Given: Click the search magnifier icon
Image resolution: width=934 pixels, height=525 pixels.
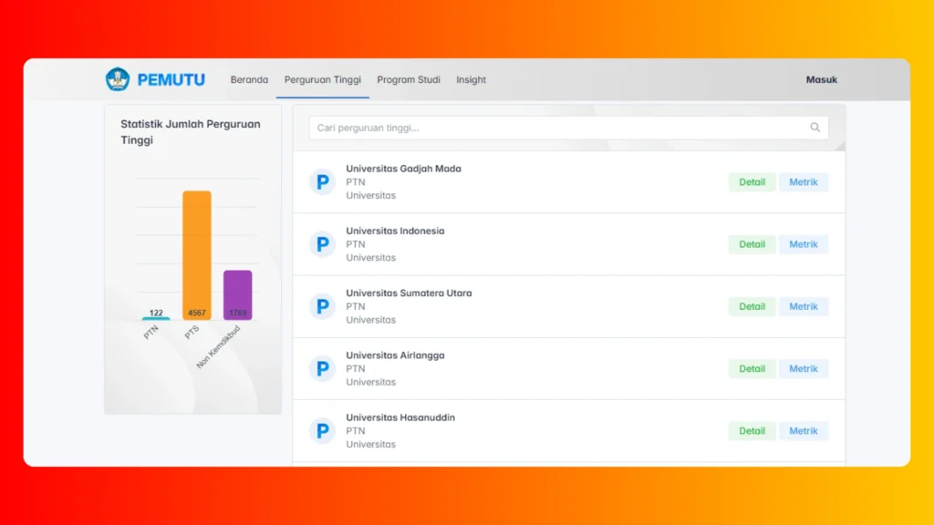Looking at the screenshot, I should pyautogui.click(x=815, y=128).
